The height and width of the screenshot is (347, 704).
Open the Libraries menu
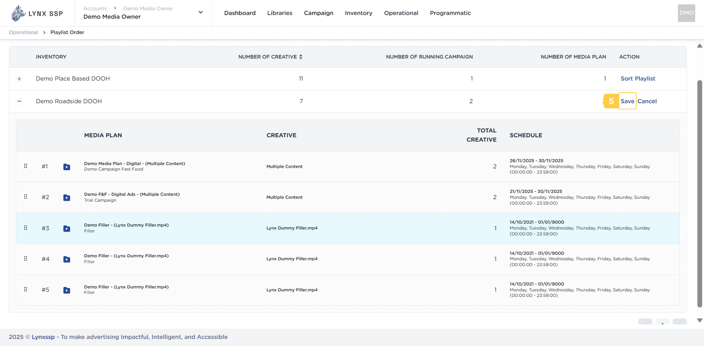point(280,13)
